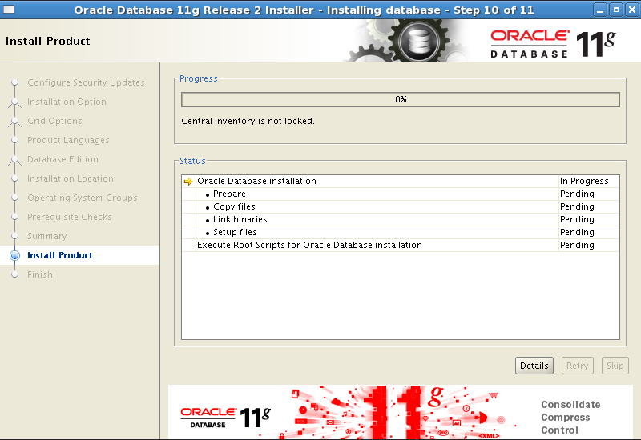This screenshot has height=440, width=641.
Task: Select the Installation Location step
Action: tap(71, 178)
